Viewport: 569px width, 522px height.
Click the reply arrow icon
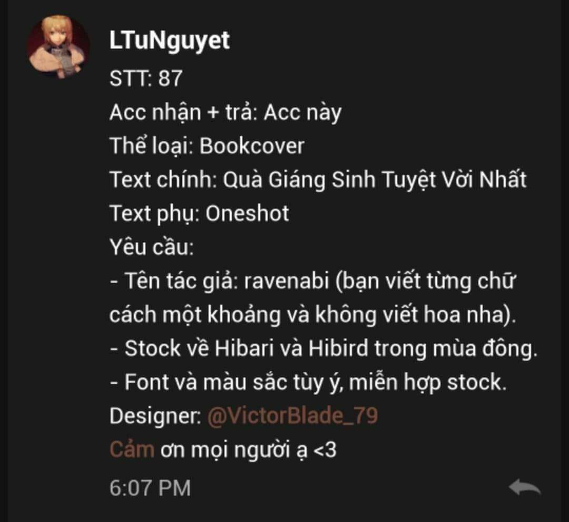[525, 487]
